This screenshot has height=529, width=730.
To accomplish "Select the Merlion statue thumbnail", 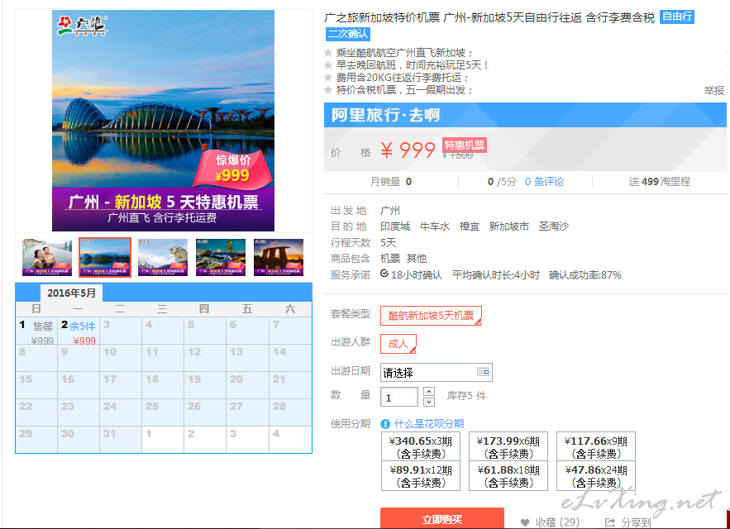I will click(163, 257).
